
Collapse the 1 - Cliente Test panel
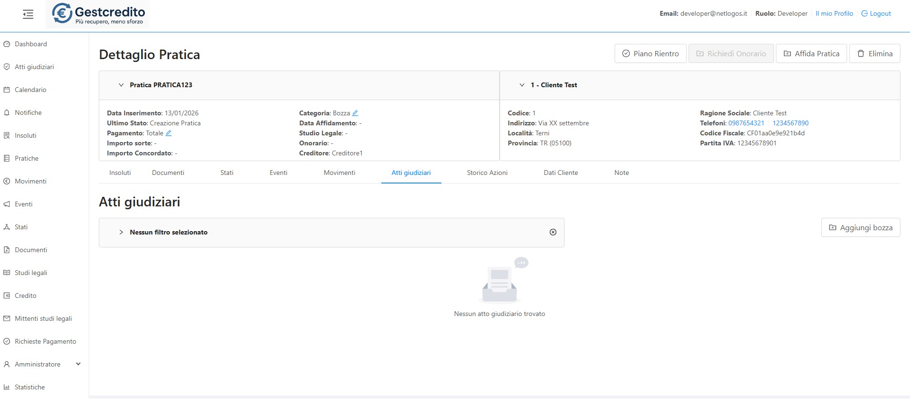522,85
